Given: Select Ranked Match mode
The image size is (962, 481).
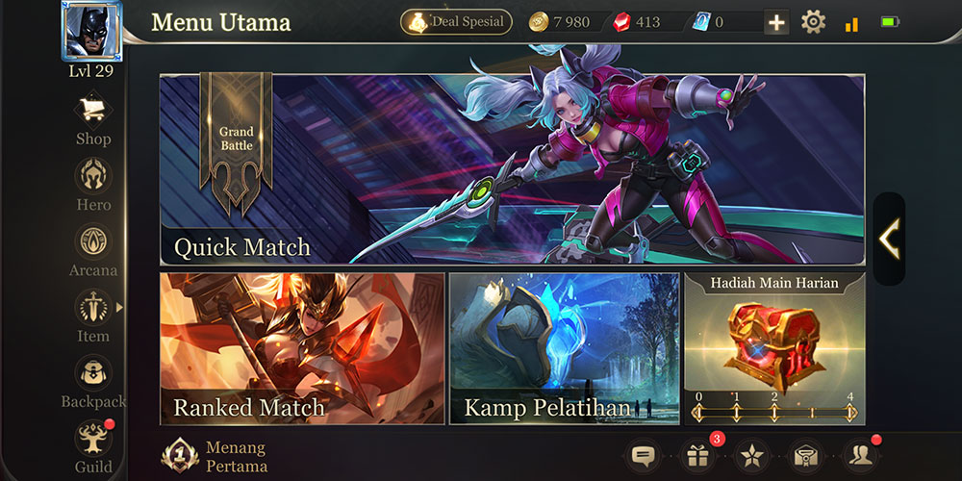Looking at the screenshot, I should click(x=302, y=348).
